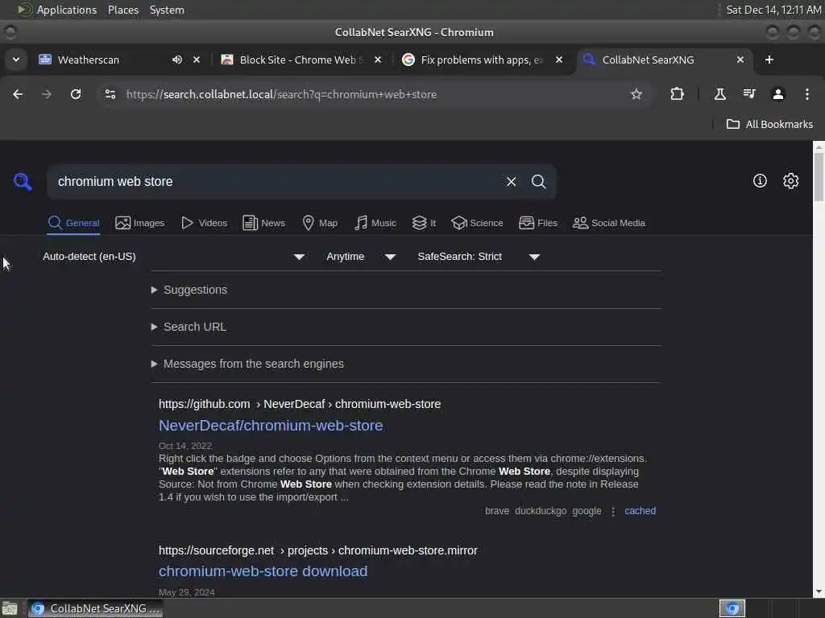
Task: Open NeverDecaf/chromium-web-store result
Action: click(271, 426)
